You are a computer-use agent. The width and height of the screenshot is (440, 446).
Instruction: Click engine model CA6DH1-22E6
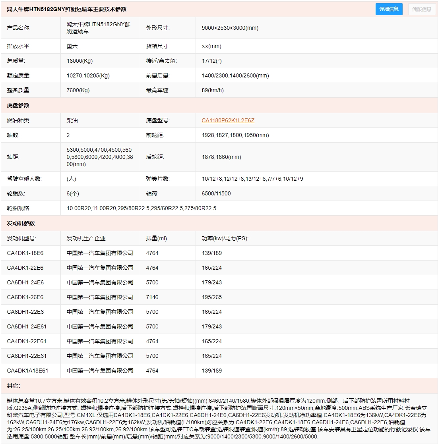(x=25, y=312)
